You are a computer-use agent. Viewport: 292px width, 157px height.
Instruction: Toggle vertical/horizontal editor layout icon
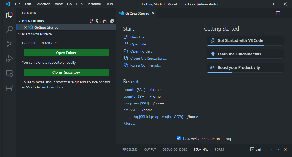tap(98, 21)
